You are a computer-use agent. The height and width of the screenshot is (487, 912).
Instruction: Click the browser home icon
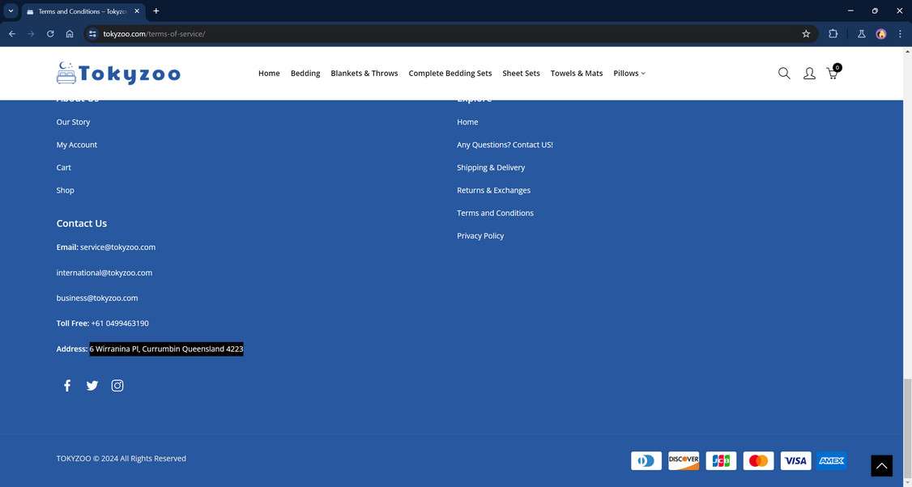70,34
